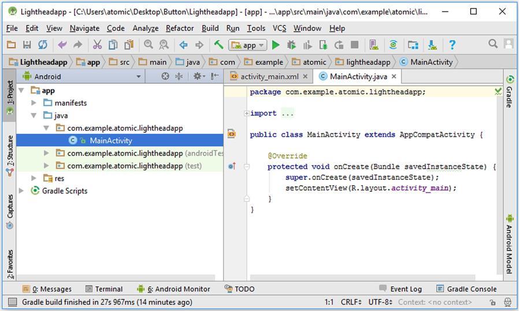Open the app run configuration dropdown
This screenshot has width=520, height=311.
[x=248, y=45]
